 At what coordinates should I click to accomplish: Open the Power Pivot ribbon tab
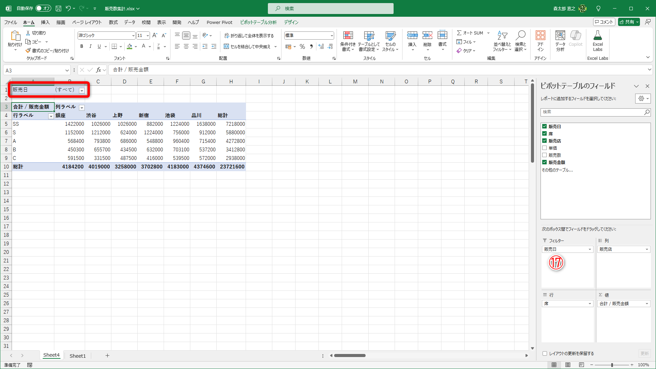[x=219, y=22]
